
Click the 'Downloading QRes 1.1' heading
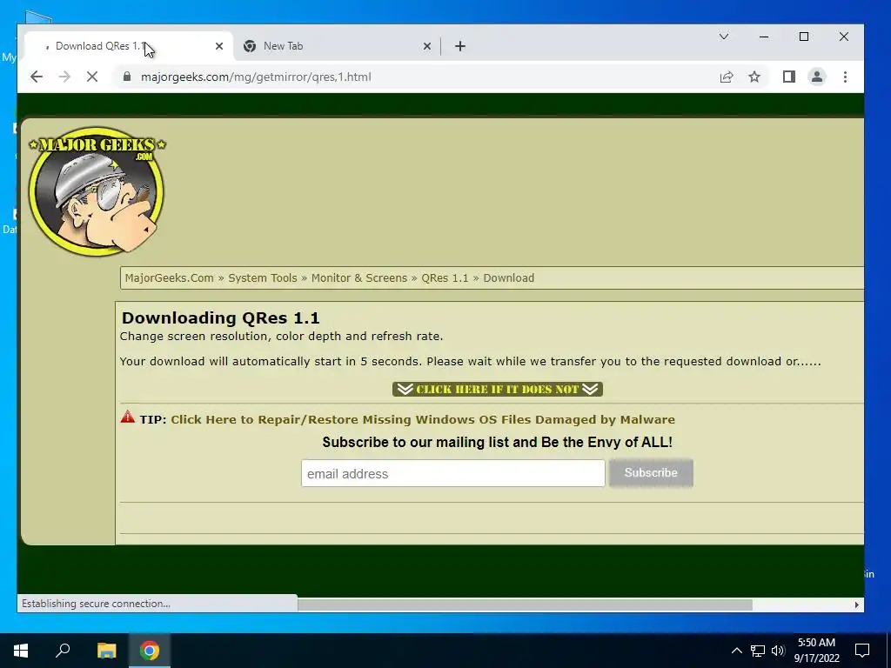220,317
